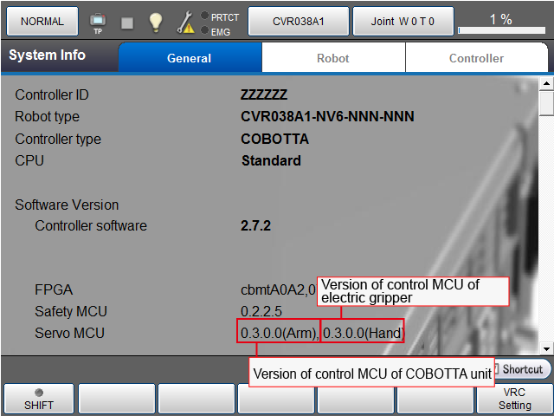Viewport: 554px width, 416px height.
Task: Click the TP teach pendant icon
Action: tap(97, 22)
